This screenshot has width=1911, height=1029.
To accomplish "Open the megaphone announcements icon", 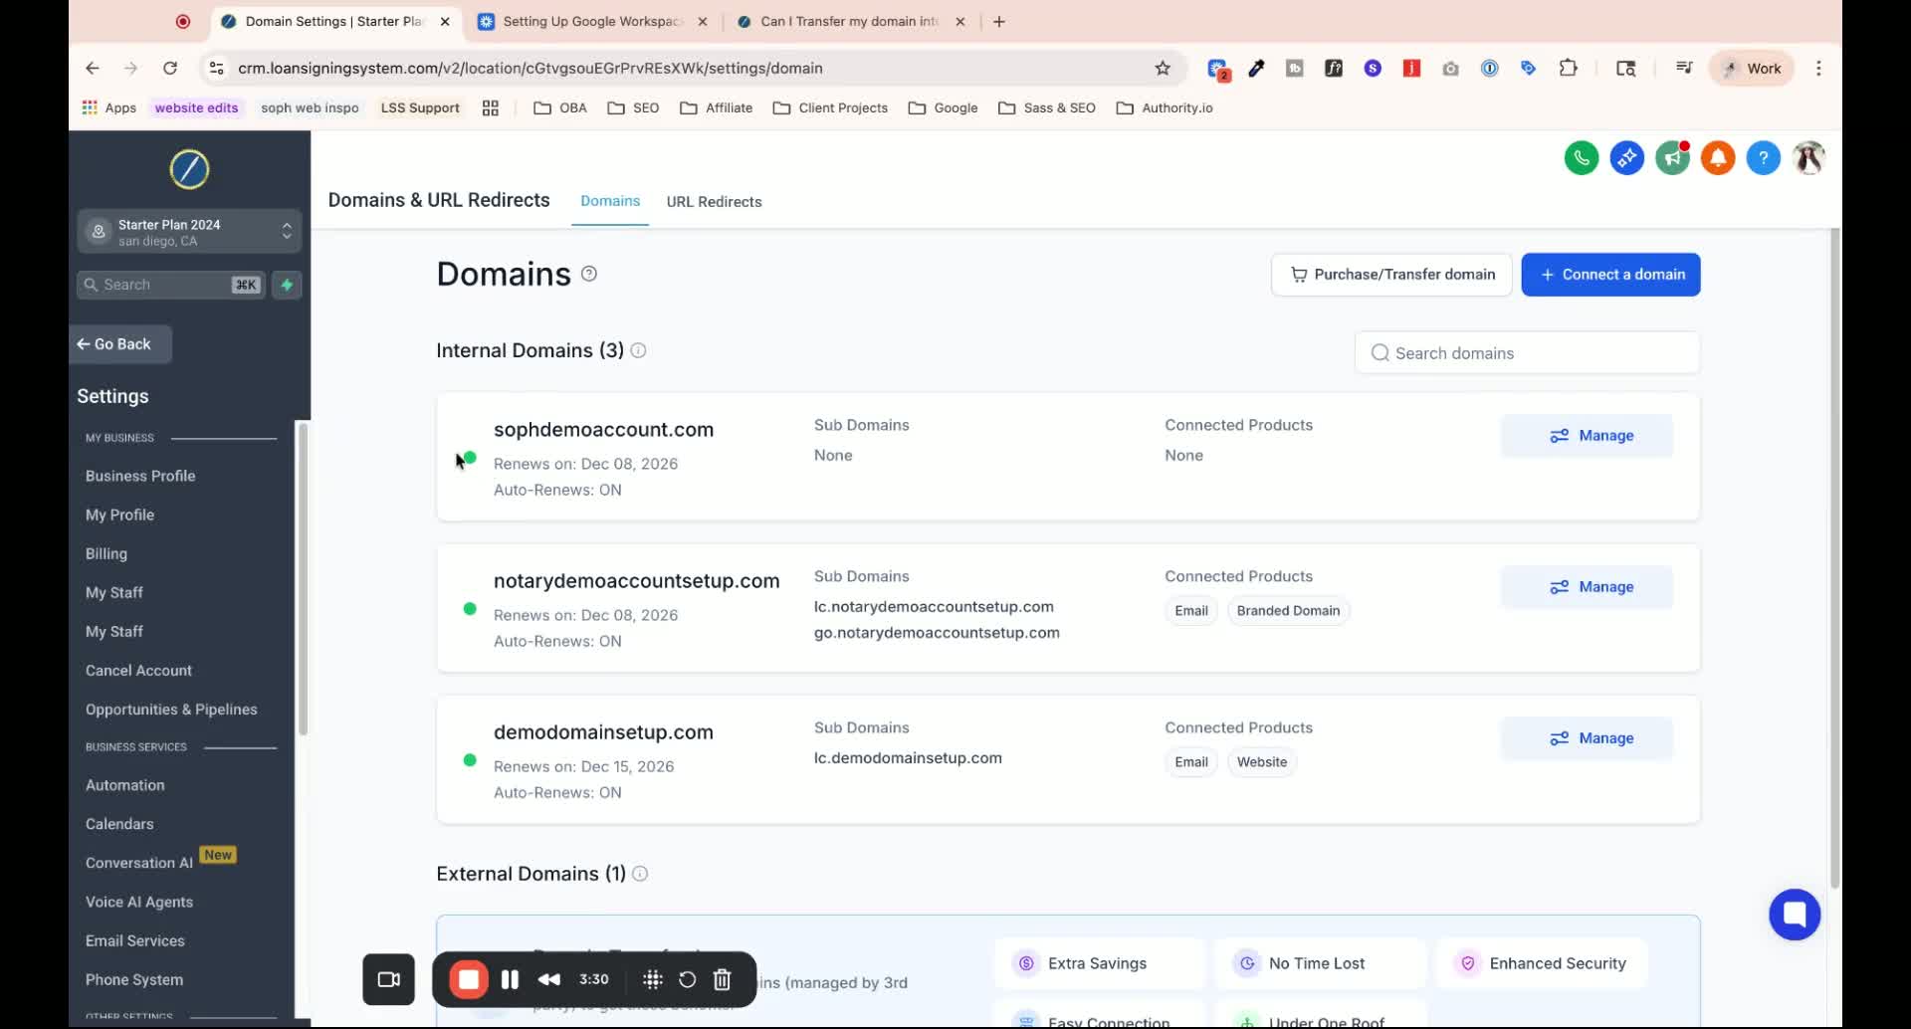I will point(1672,157).
